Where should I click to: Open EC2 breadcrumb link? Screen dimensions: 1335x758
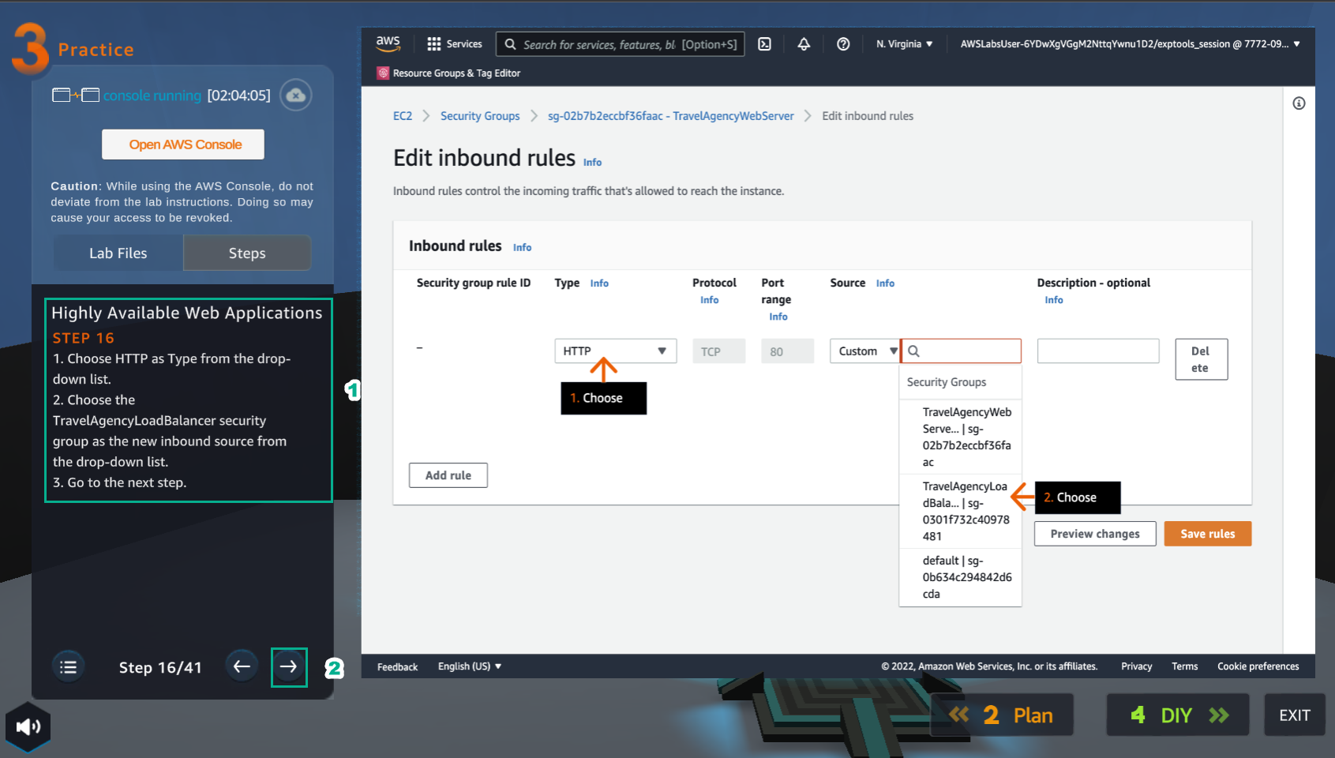click(x=403, y=116)
